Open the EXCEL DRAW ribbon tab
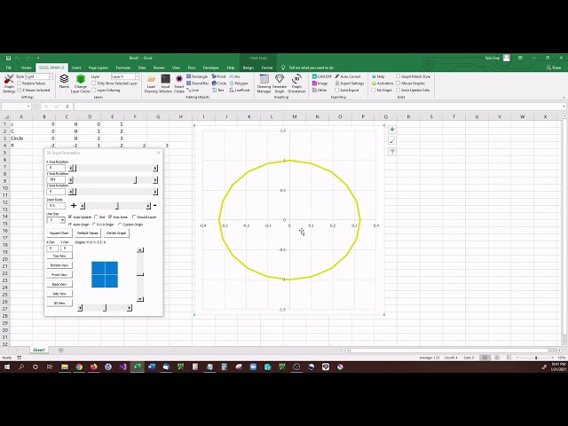The image size is (568, 426). point(51,67)
